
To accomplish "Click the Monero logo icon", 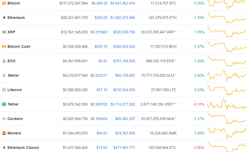I will click(x=4, y=133).
